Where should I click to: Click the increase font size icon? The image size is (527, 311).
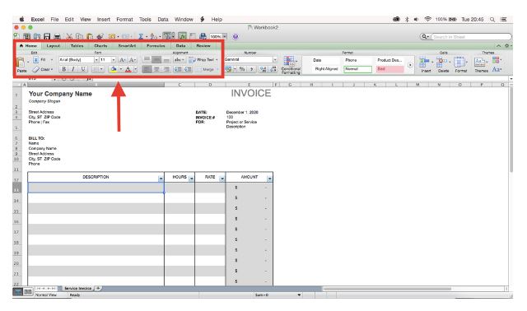[x=123, y=60]
